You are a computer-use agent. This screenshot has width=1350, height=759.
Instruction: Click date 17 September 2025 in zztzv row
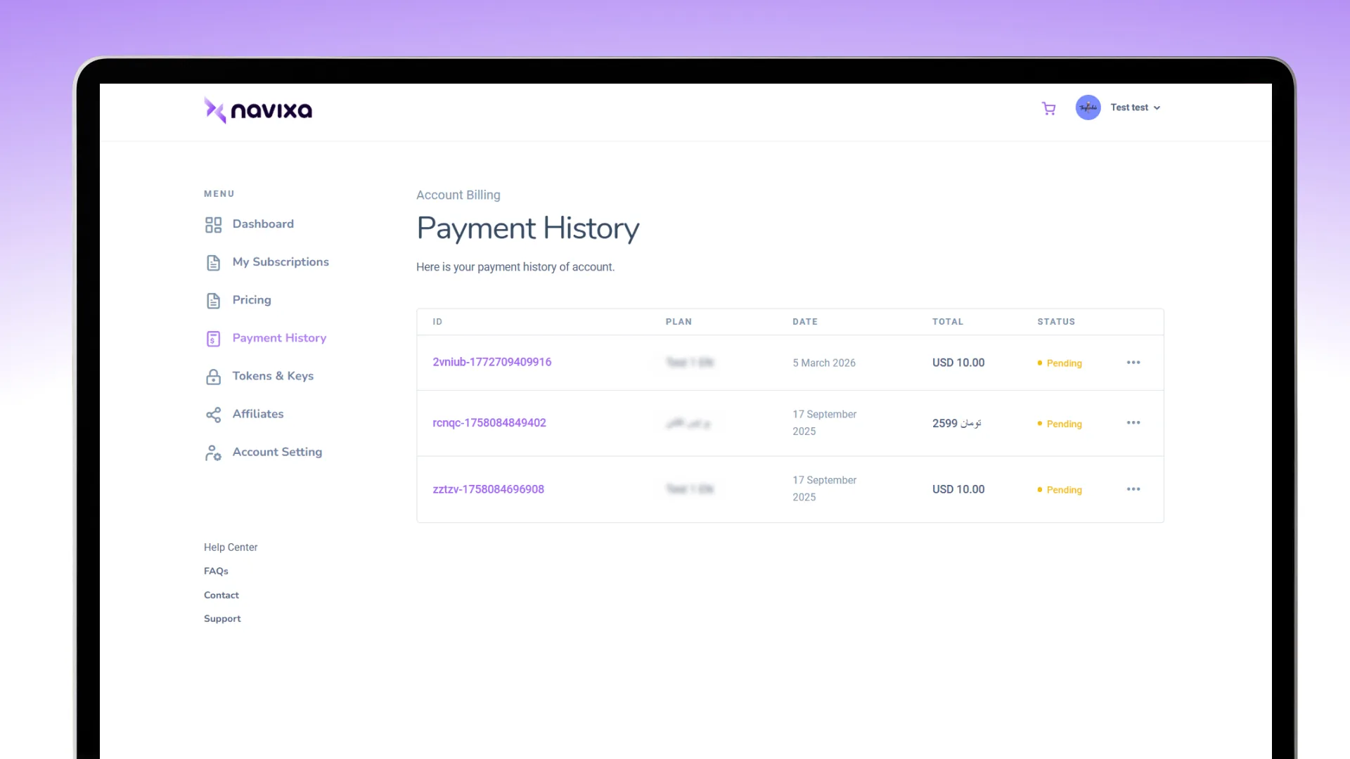(825, 489)
